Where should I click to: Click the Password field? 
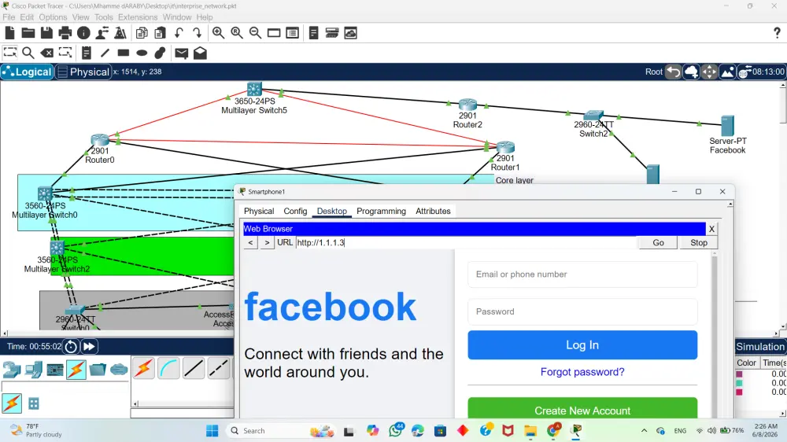click(582, 311)
